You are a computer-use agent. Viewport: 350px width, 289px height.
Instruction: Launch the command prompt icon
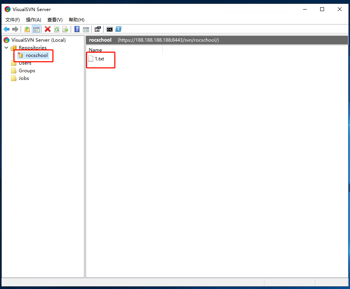point(110,29)
